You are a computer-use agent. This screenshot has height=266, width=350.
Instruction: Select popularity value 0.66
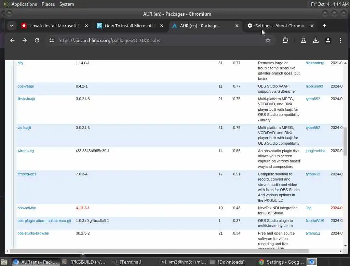point(237,151)
